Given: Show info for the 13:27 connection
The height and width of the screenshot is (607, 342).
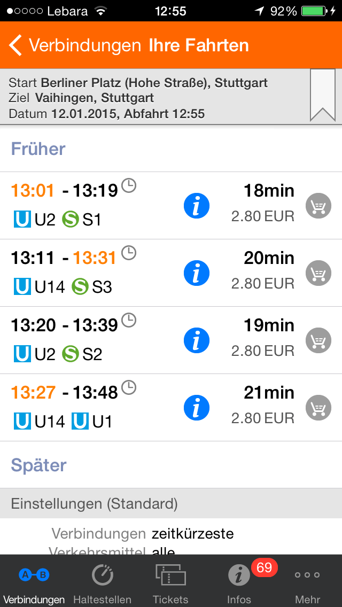Looking at the screenshot, I should (x=196, y=408).
